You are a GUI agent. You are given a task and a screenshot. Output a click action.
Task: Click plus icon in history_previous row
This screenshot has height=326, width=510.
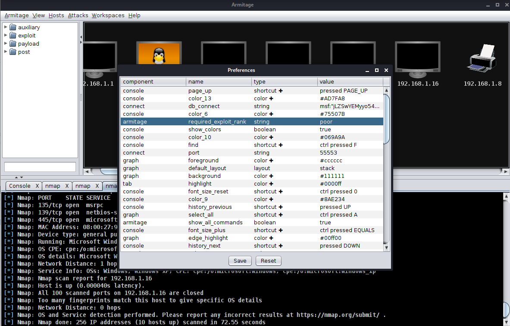(x=281, y=207)
